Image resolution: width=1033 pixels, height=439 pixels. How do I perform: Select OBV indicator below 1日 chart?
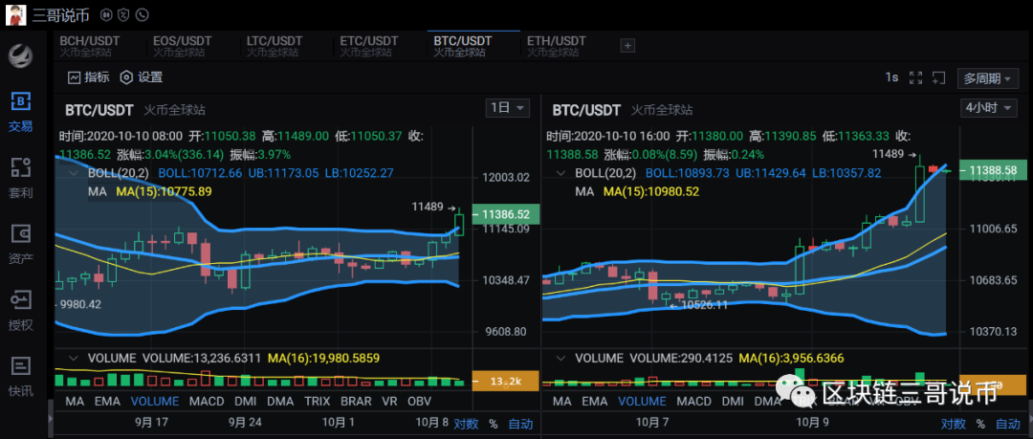pyautogui.click(x=420, y=401)
